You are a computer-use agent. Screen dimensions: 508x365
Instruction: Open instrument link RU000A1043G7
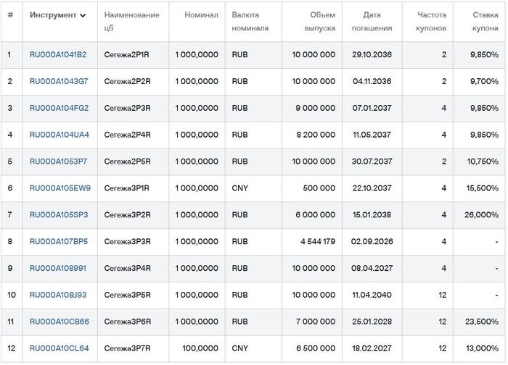pos(59,82)
